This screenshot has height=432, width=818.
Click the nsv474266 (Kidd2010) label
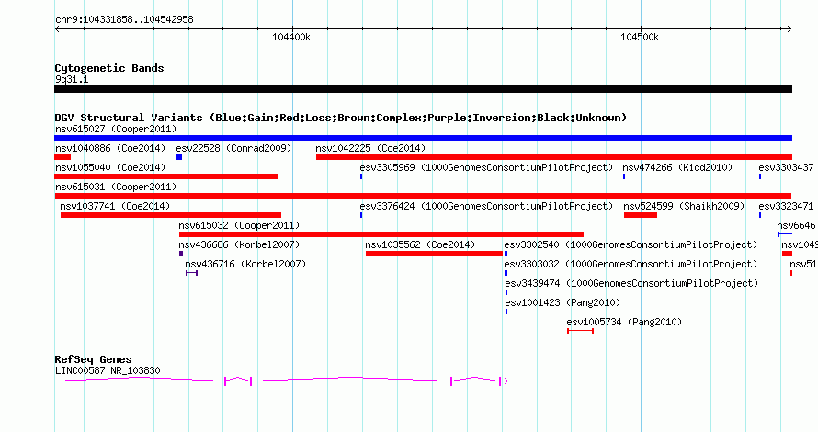(677, 167)
